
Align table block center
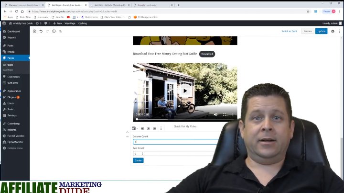(148, 128)
